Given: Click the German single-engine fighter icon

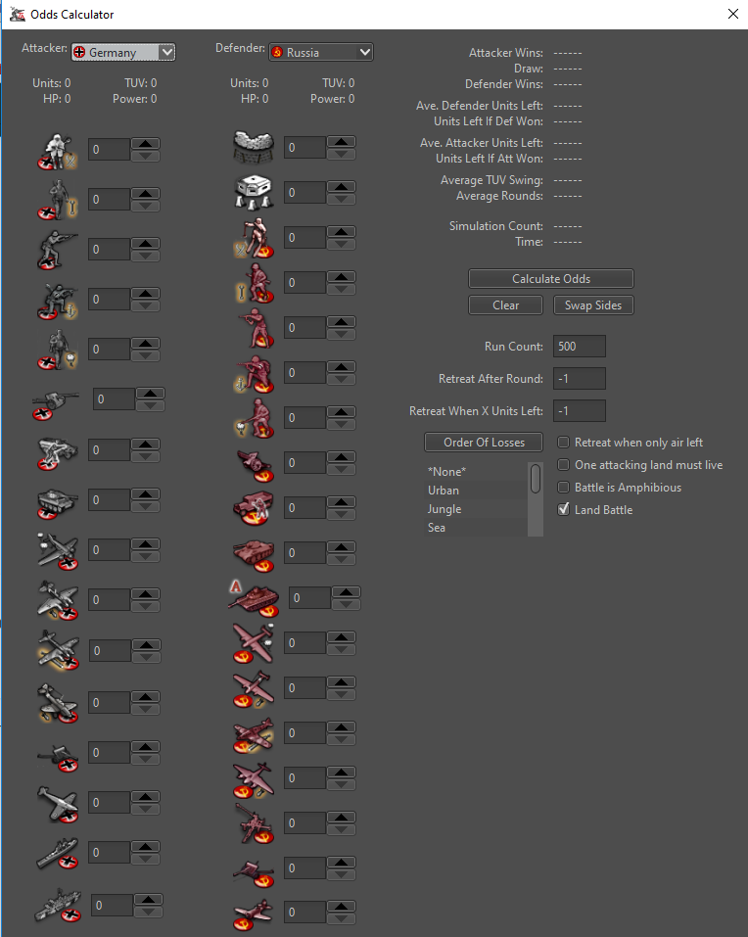Looking at the screenshot, I should pos(58,803).
